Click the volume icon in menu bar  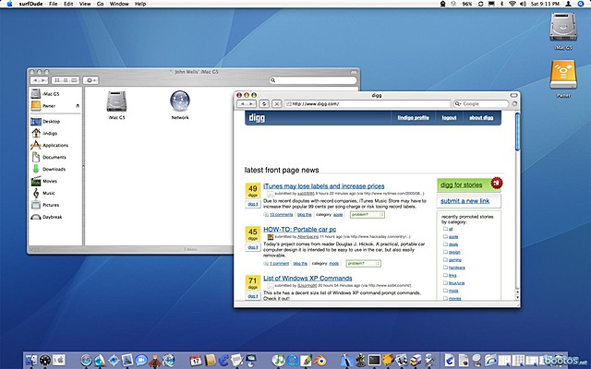pyautogui.click(x=523, y=4)
